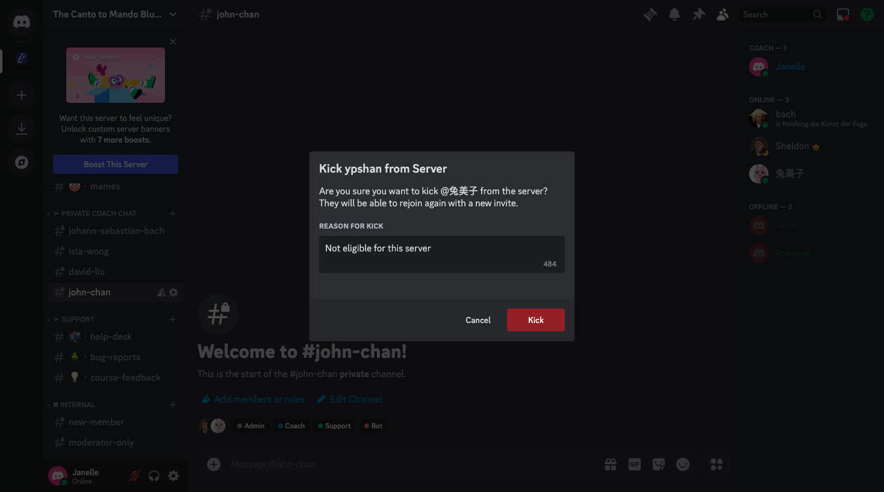This screenshot has width=884, height=492.
Task: Create channel in INTERNAL category
Action: [x=173, y=405]
